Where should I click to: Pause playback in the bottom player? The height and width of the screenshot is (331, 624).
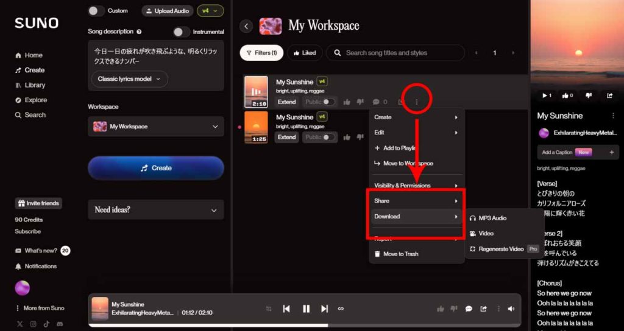pos(306,308)
